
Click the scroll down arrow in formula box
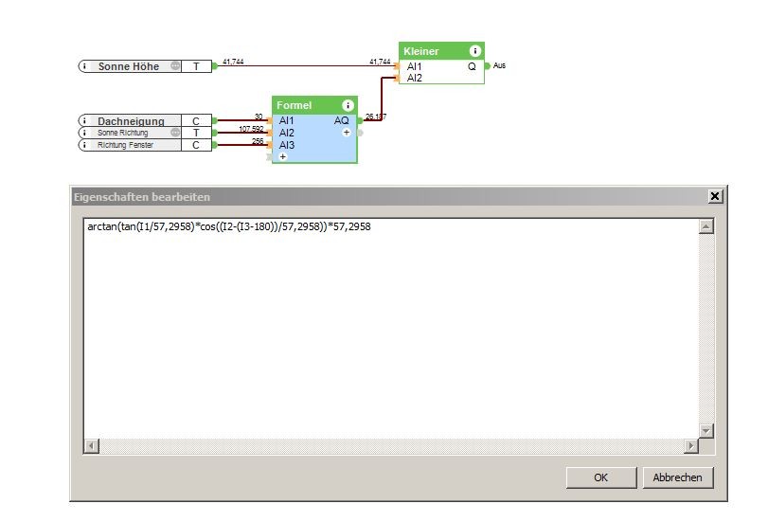point(705,431)
